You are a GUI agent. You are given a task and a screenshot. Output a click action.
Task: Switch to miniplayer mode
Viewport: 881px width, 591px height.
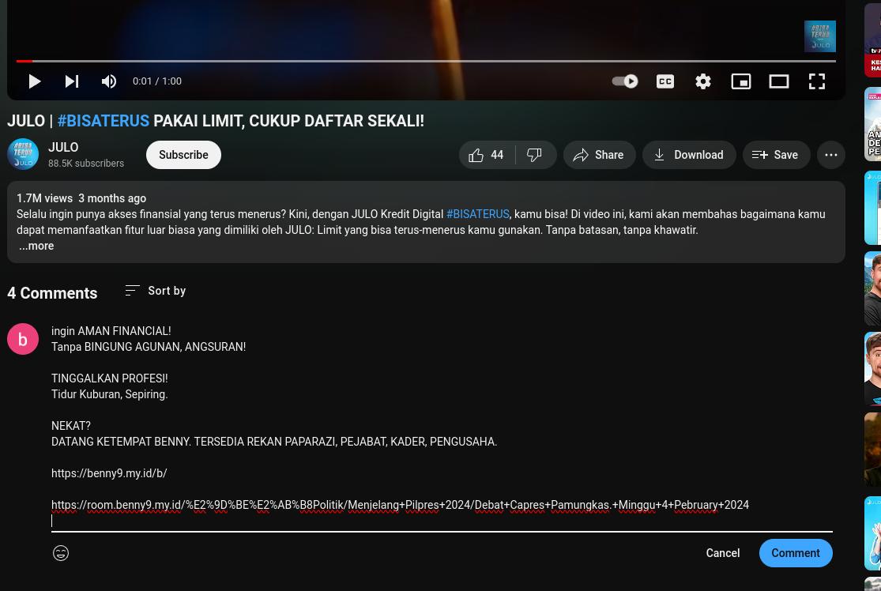pyautogui.click(x=741, y=81)
